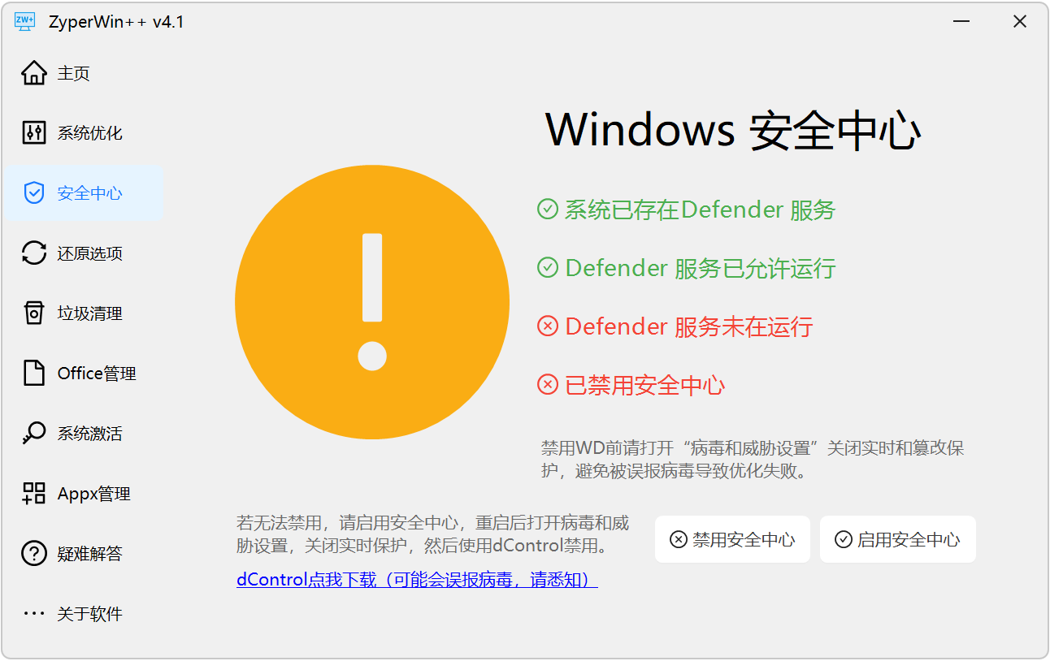Click the red X beside 已禁用安全中心

[548, 385]
